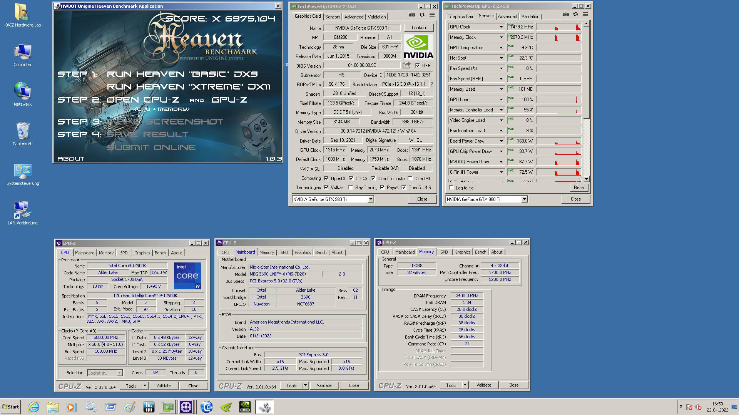Click camera icon in GPU-Z Sensors window
This screenshot has width=739, height=415.
point(565,14)
